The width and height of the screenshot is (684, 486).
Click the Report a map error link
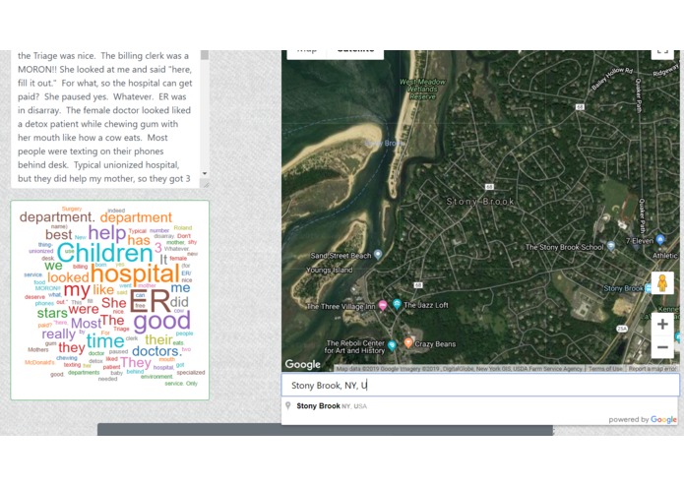[653, 369]
